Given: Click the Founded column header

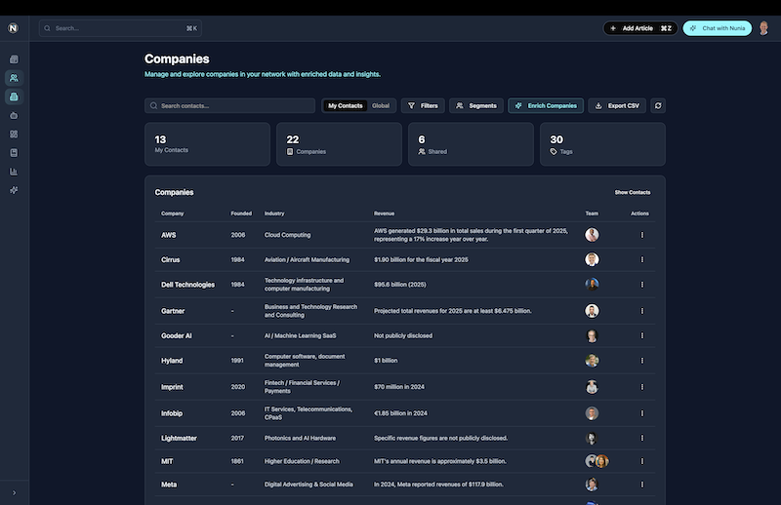Looking at the screenshot, I should pos(241,214).
